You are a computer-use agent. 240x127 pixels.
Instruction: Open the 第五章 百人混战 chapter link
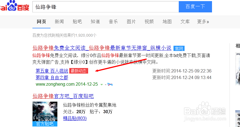[x=52, y=71]
